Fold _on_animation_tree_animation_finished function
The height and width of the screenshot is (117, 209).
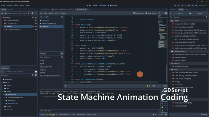click(75, 64)
